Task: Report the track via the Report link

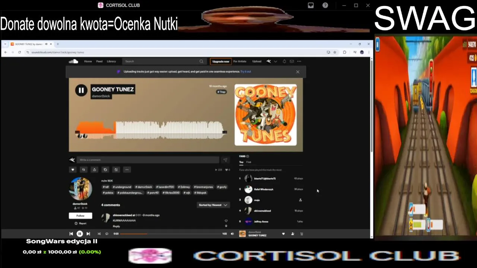Action: (x=80, y=223)
